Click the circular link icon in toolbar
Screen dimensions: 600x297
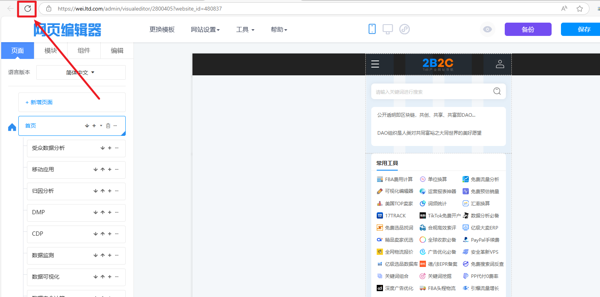404,29
